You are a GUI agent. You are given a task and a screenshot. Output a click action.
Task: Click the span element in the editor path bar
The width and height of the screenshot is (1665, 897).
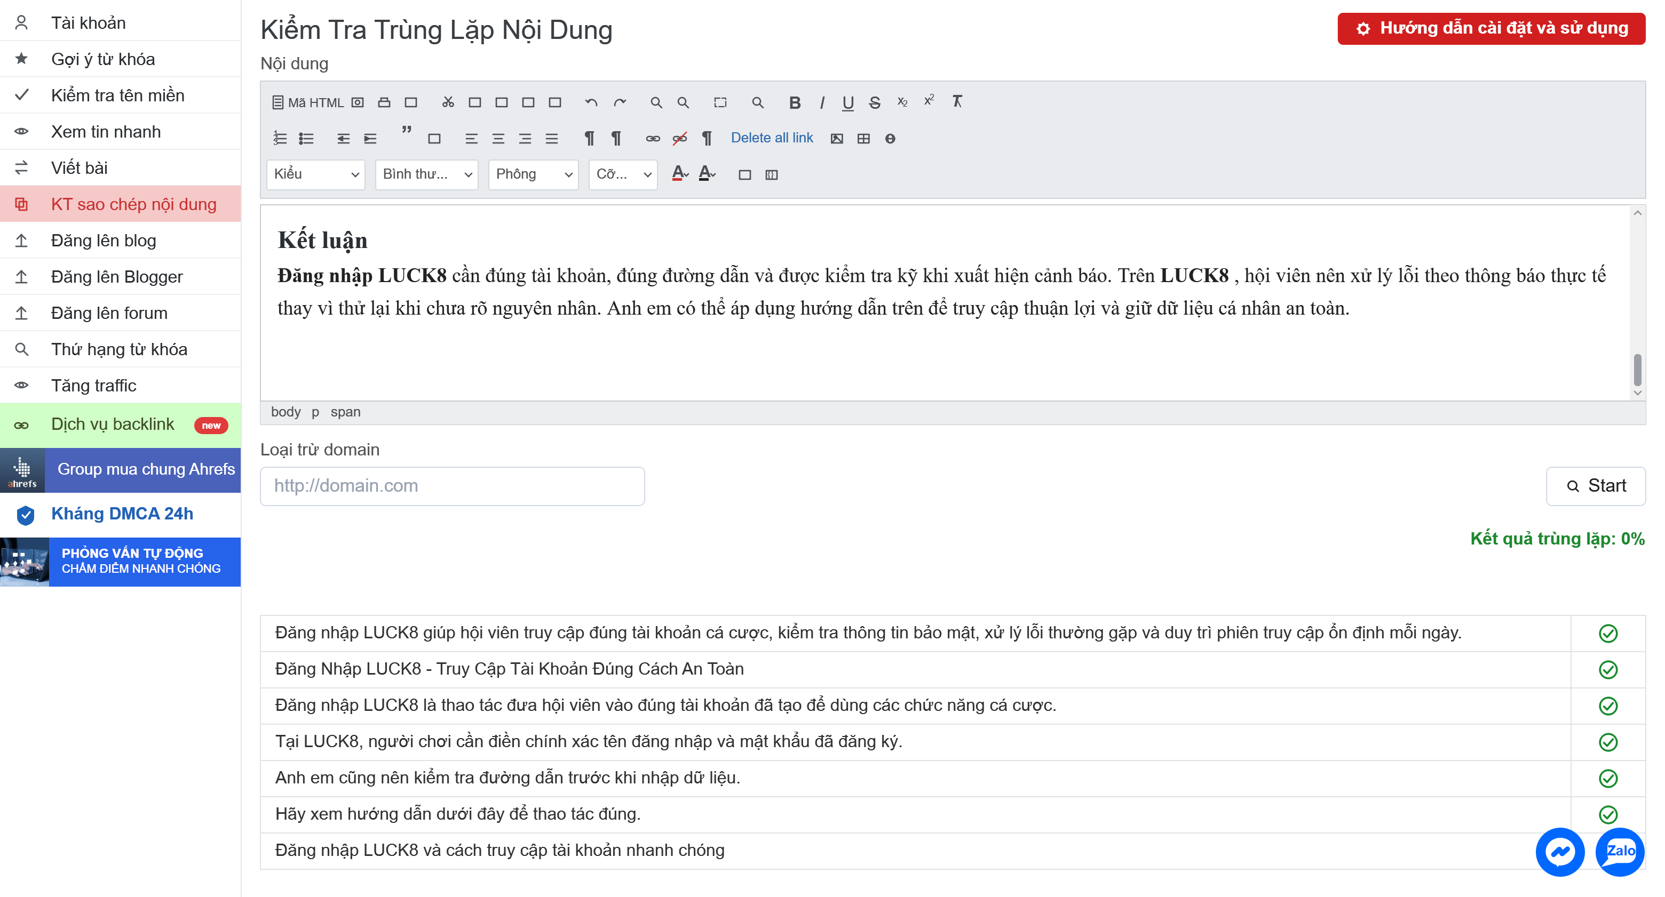(x=345, y=411)
